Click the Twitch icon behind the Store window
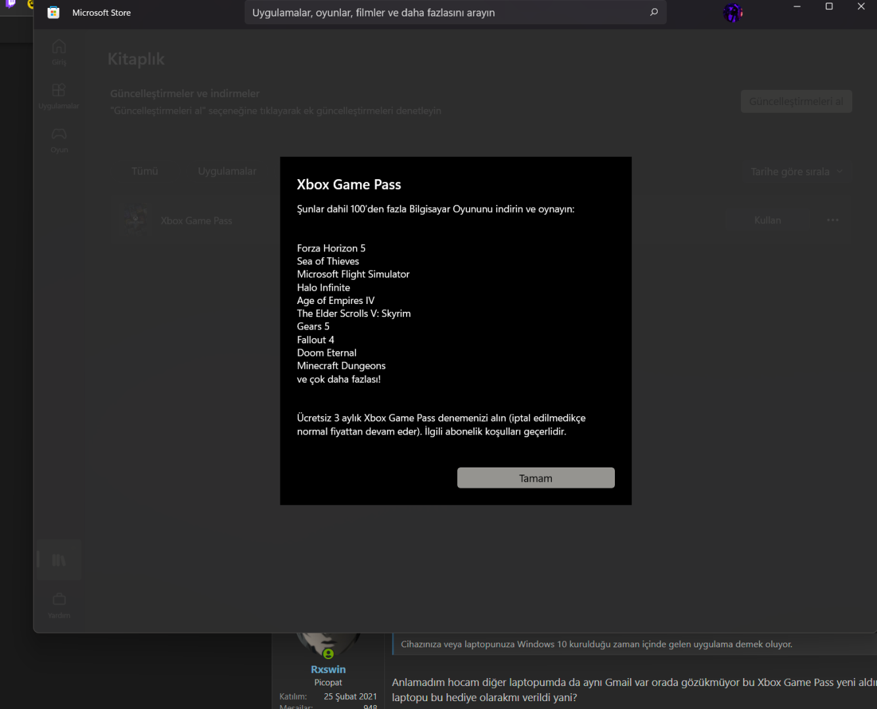The image size is (877, 709). (11, 5)
